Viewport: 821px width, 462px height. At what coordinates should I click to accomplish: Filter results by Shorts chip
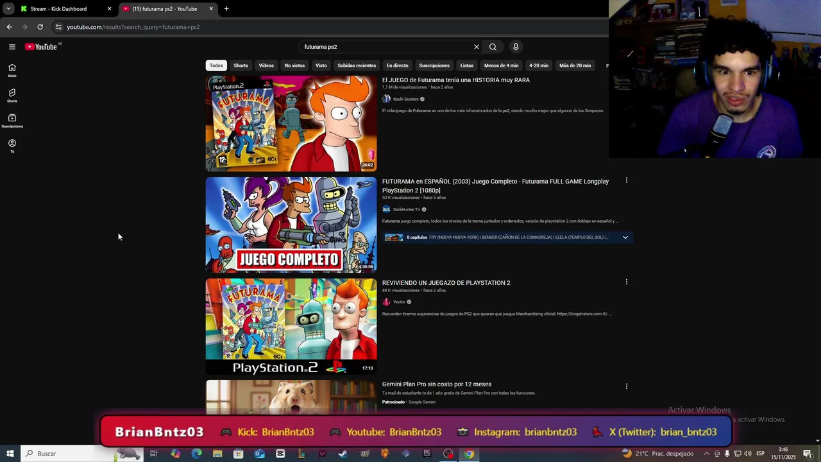click(241, 65)
